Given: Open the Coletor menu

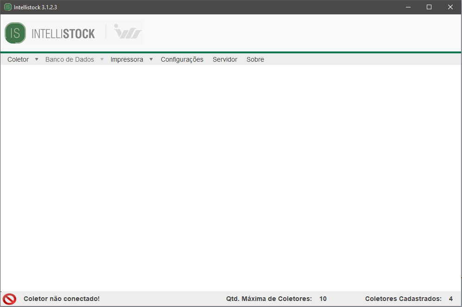Looking at the screenshot, I should (x=18, y=59).
